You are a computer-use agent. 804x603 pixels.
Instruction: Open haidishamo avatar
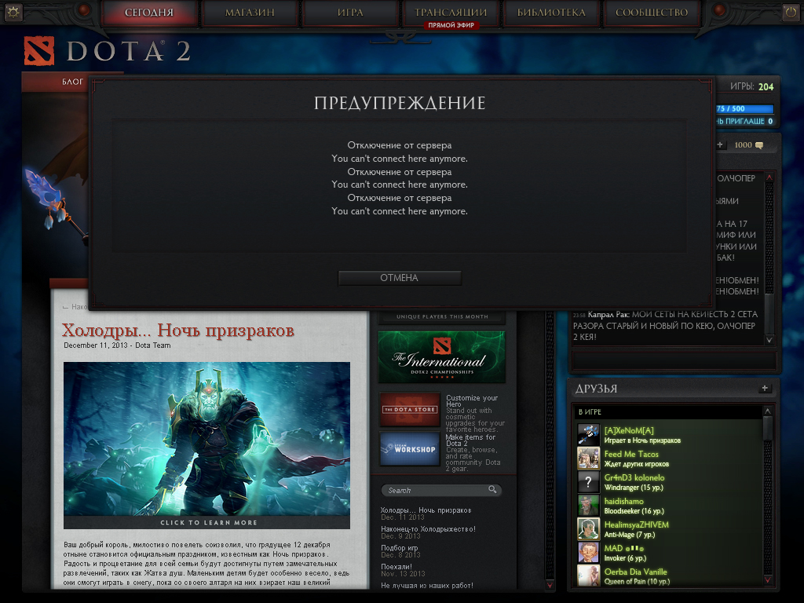click(588, 505)
